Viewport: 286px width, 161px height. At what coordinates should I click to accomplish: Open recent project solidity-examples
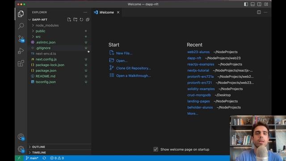click(x=201, y=89)
